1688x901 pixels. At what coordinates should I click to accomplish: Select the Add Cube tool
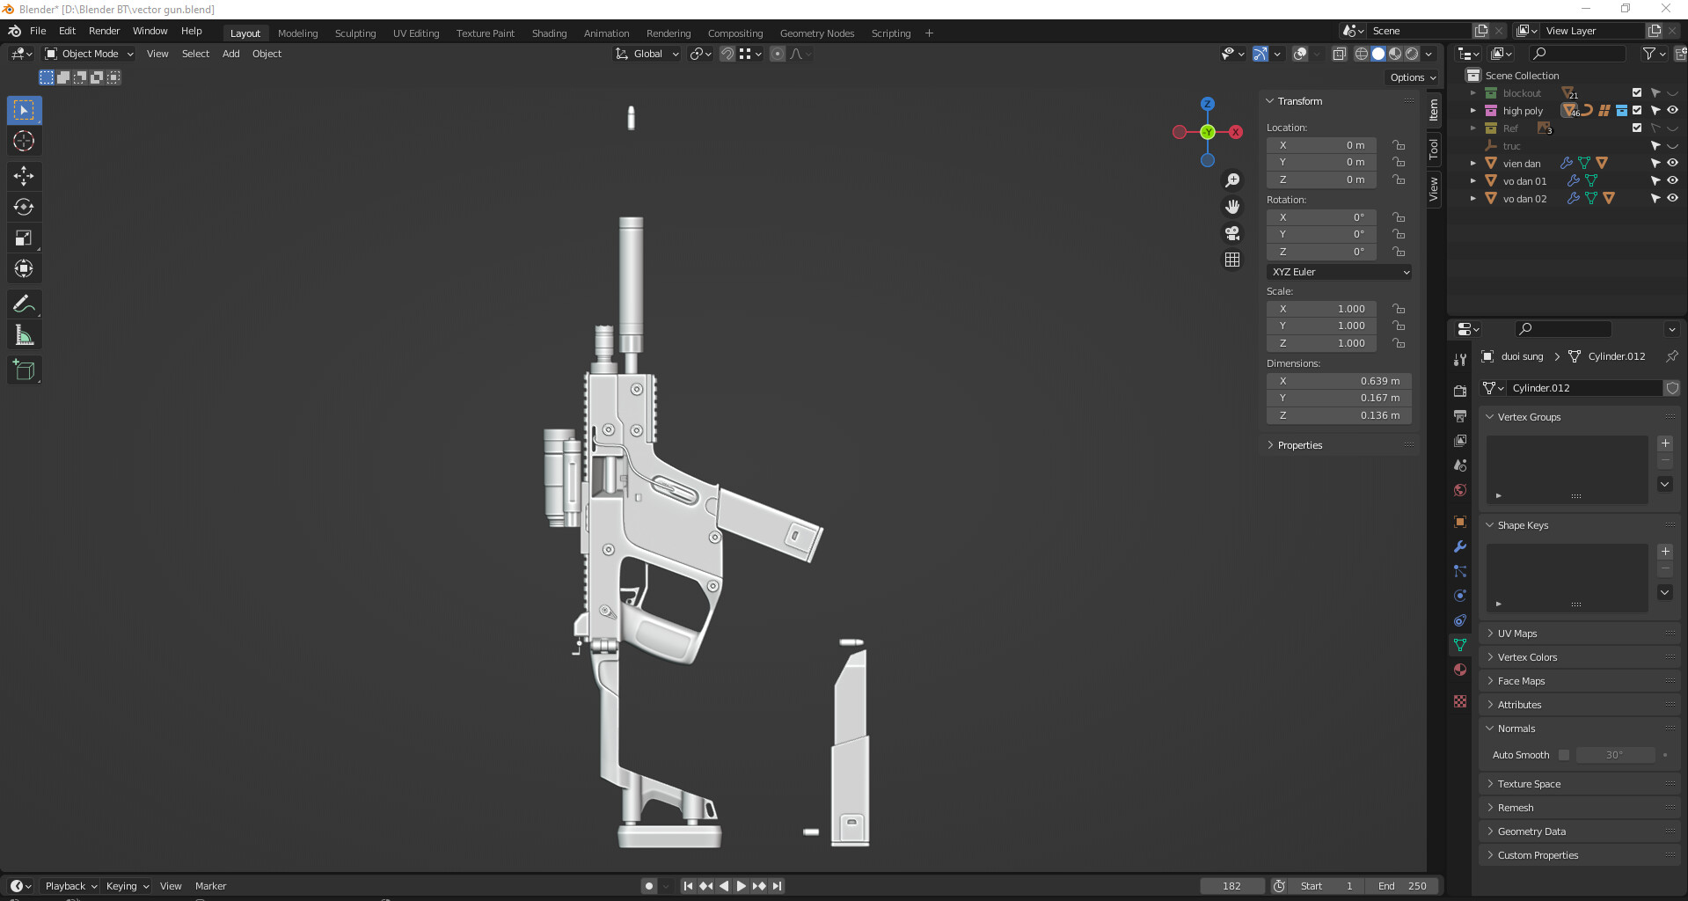[24, 370]
